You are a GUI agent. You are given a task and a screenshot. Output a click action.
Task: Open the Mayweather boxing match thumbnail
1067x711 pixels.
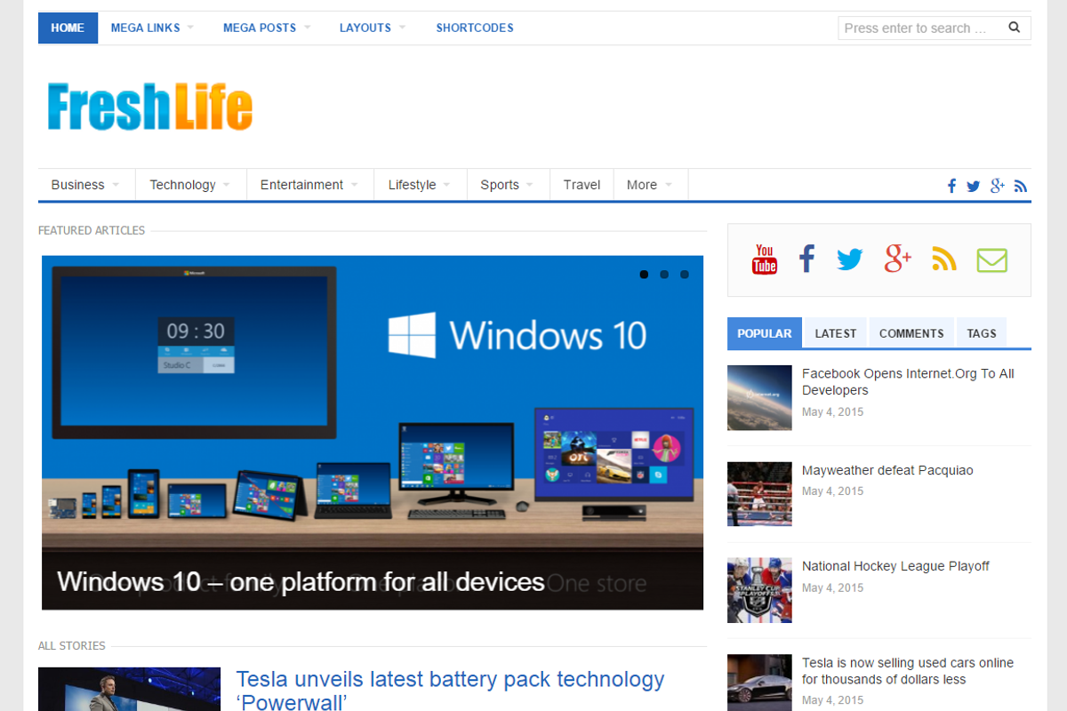click(x=759, y=494)
